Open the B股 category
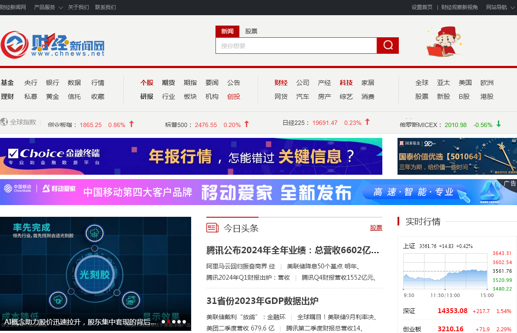 (464, 96)
